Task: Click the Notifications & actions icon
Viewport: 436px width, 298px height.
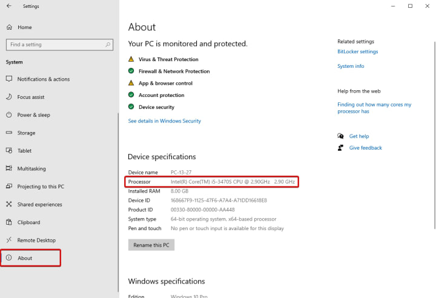Action: coord(9,79)
